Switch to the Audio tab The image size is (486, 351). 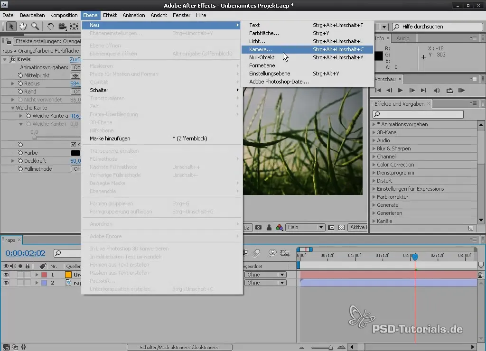(402, 38)
